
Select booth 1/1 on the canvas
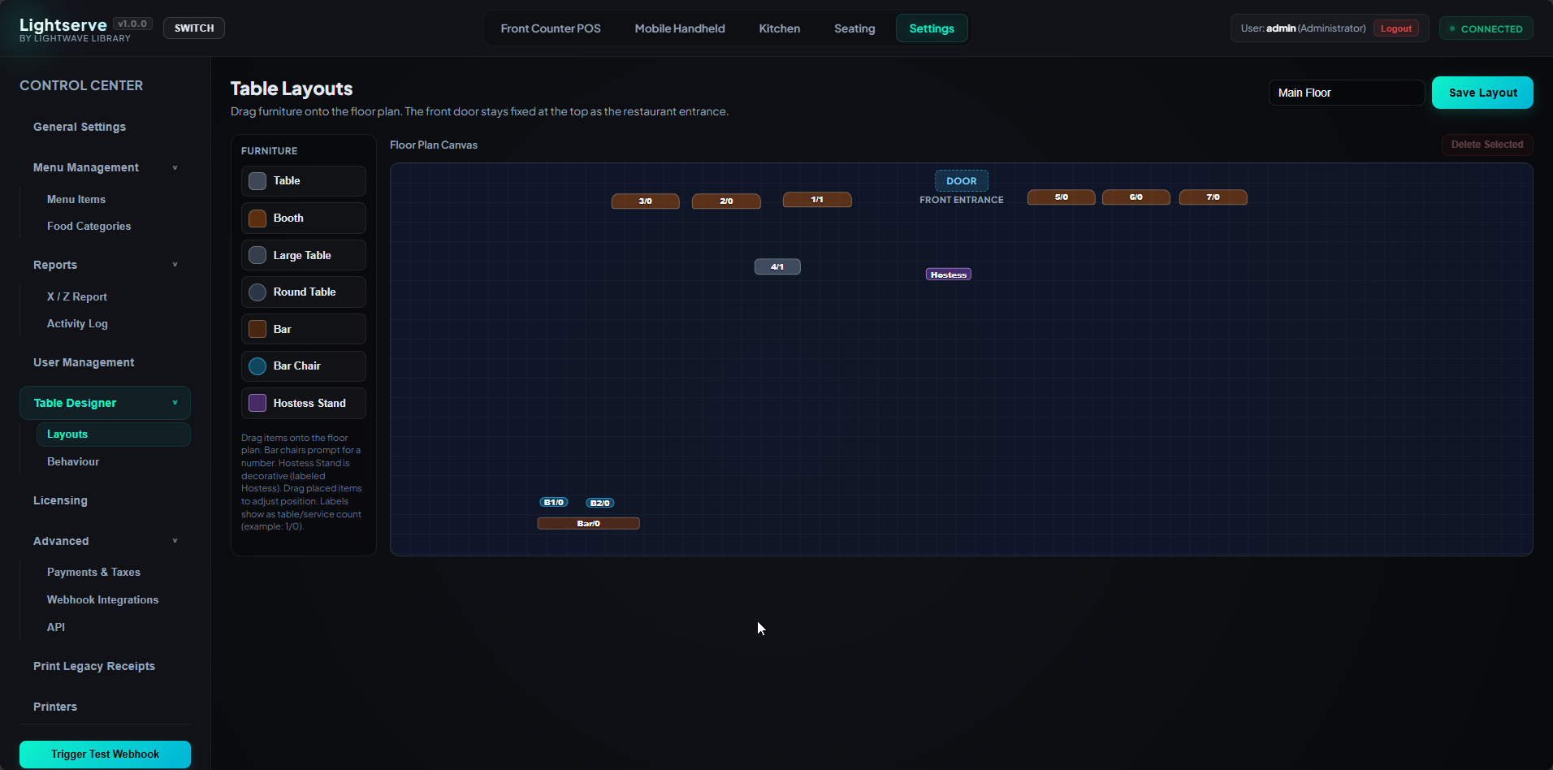pos(817,199)
